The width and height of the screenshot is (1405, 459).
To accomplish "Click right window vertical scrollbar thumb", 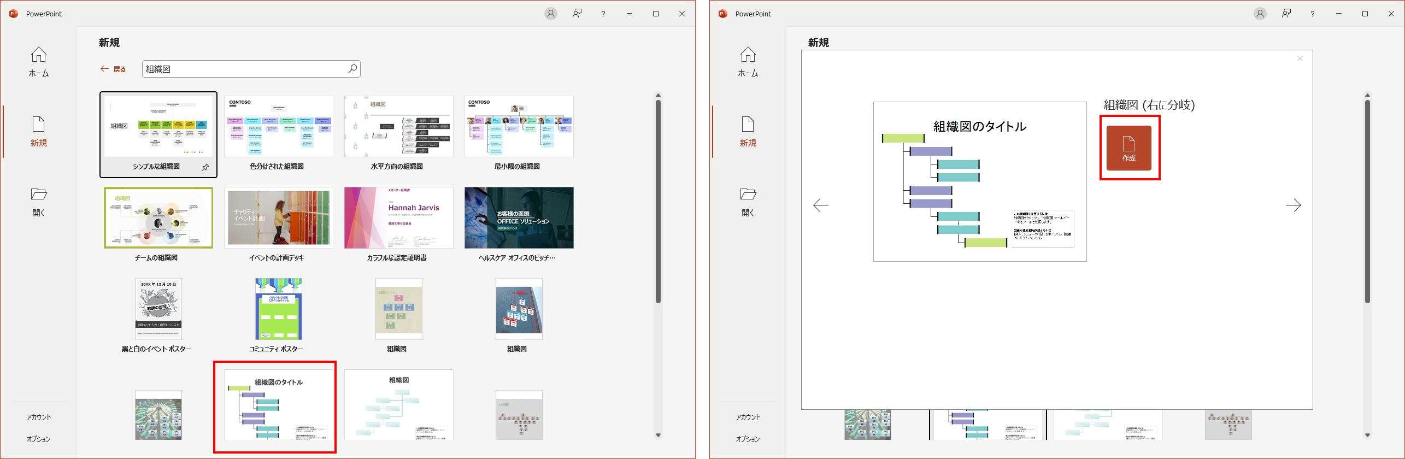I will (x=1367, y=201).
